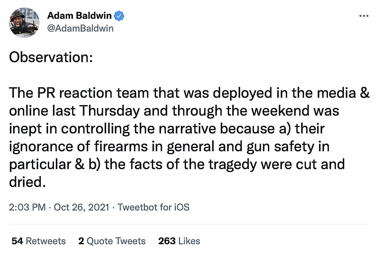Image resolution: width=379 pixels, height=256 pixels.
Task: Click the 263 like count number
Action: pos(167,241)
